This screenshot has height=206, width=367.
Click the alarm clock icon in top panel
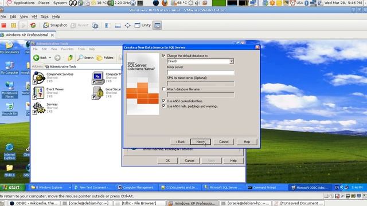click(292, 3)
